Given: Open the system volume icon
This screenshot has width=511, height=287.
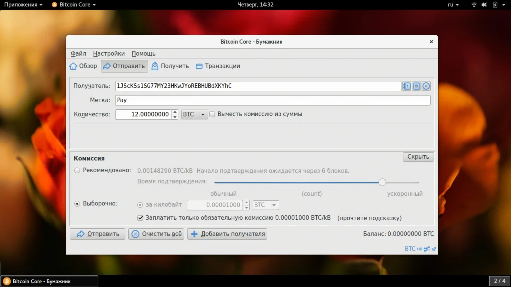Looking at the screenshot, I should (x=484, y=5).
